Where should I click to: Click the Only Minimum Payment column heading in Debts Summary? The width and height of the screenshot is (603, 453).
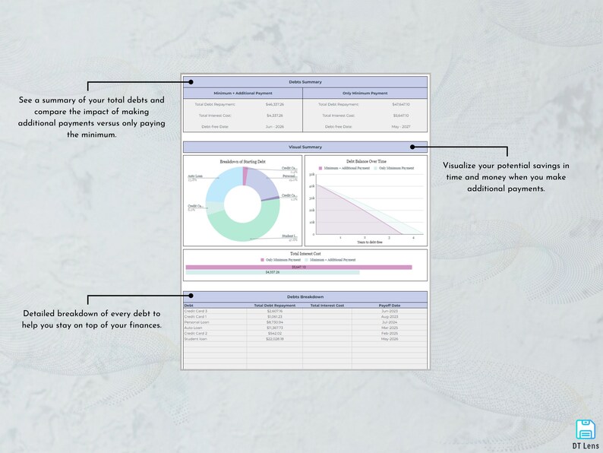coord(365,93)
